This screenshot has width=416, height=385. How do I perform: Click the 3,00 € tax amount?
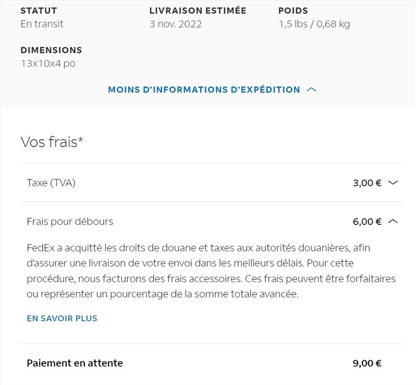(x=367, y=183)
